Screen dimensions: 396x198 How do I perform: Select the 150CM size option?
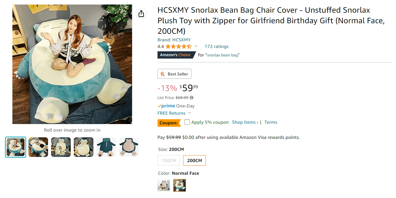169,161
